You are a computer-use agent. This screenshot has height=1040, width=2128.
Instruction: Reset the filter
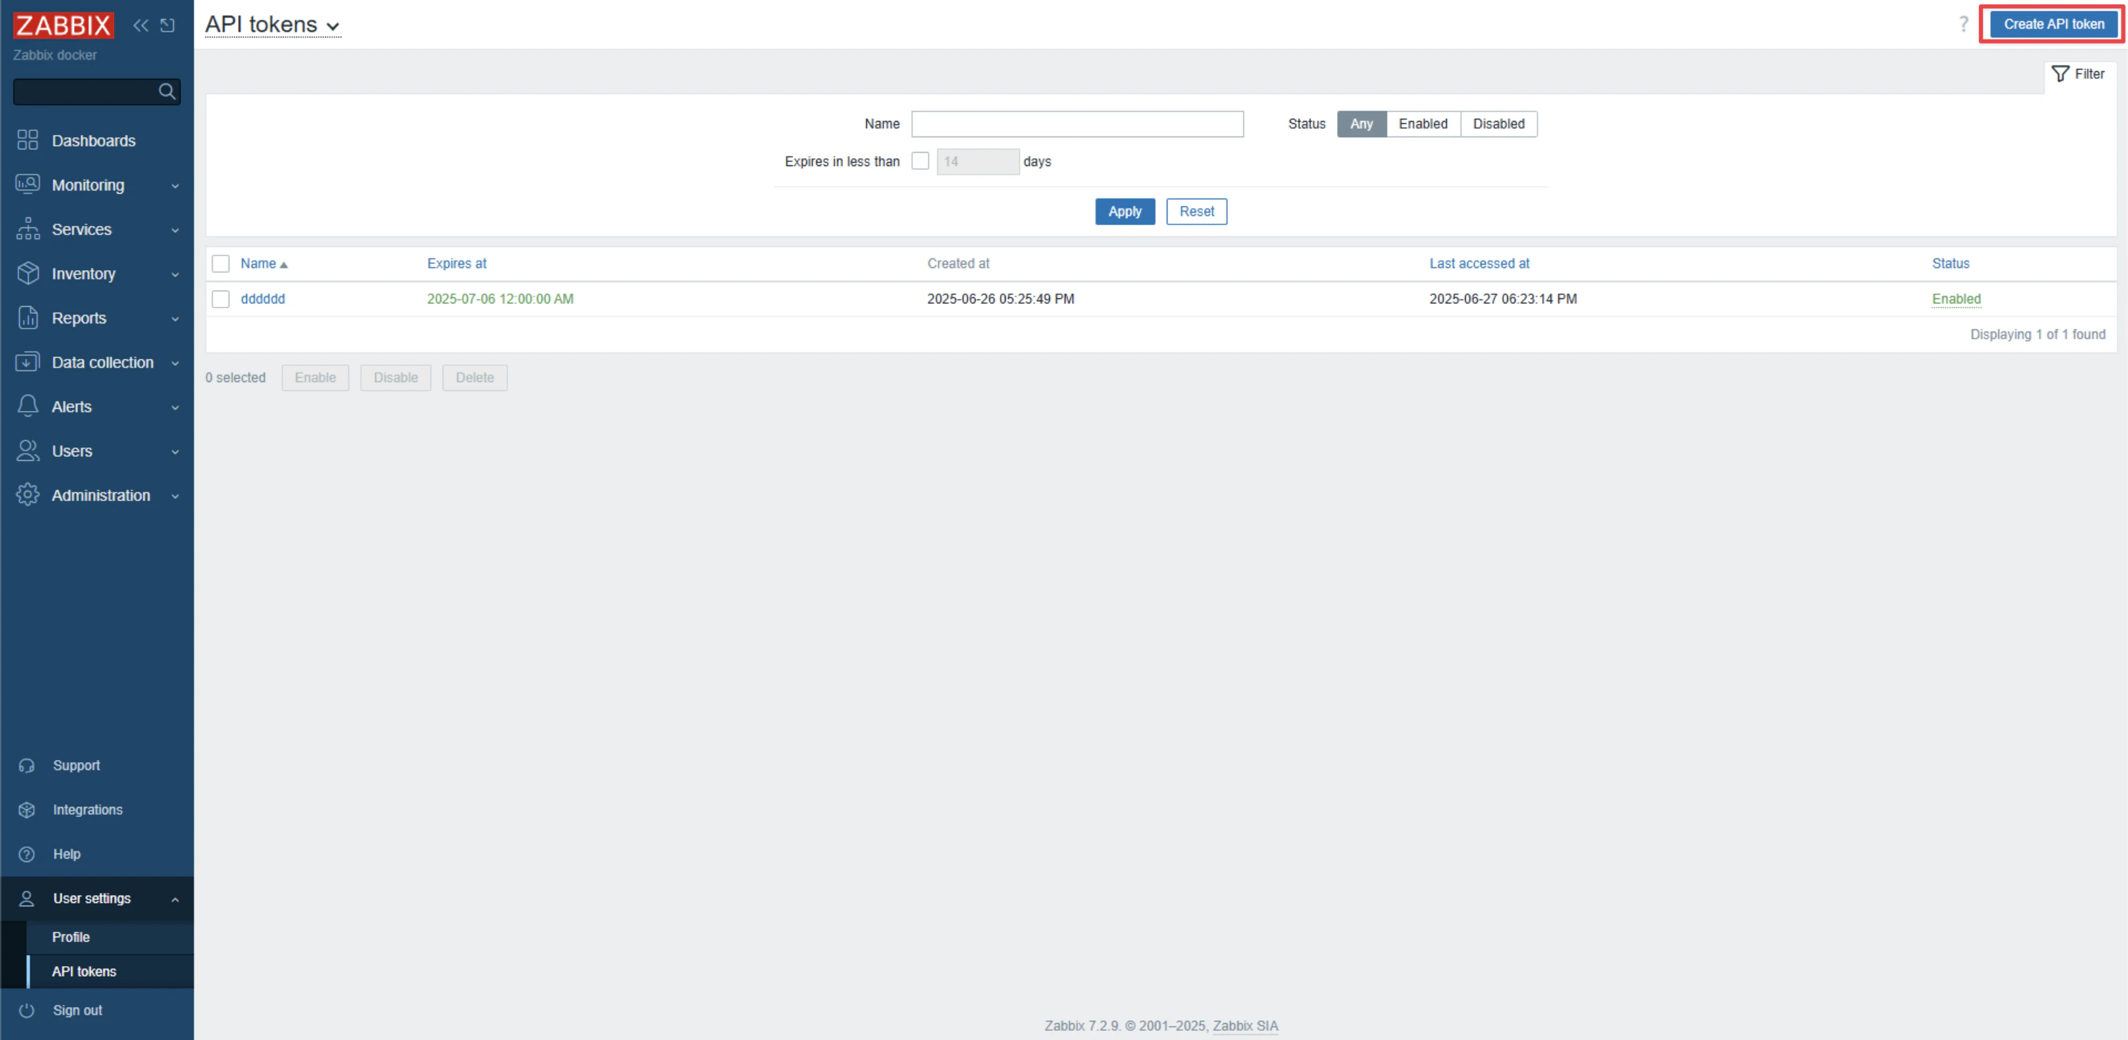(x=1196, y=212)
